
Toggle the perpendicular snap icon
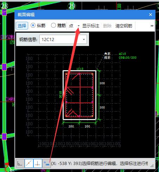coord(38,163)
